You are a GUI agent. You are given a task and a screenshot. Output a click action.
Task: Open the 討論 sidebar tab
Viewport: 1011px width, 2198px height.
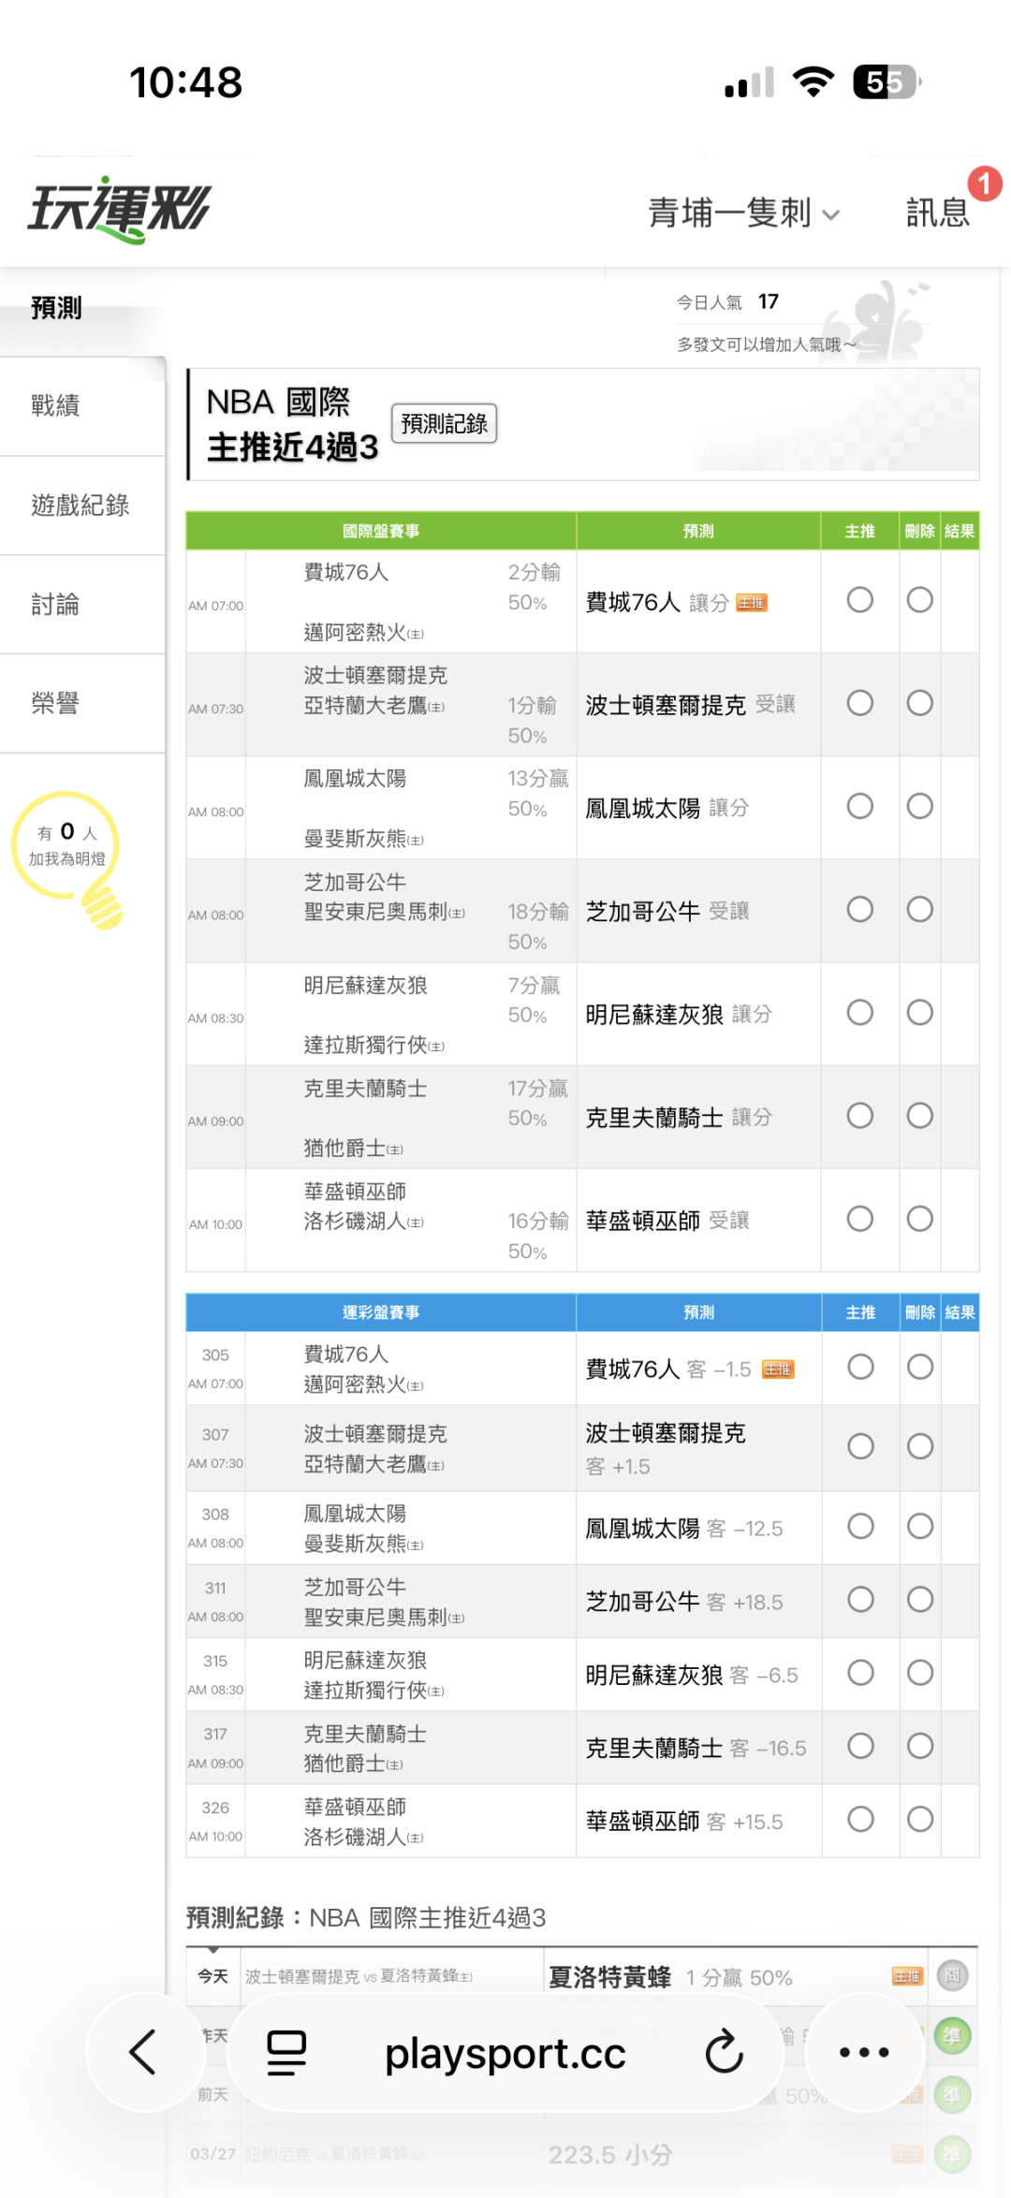(x=56, y=605)
